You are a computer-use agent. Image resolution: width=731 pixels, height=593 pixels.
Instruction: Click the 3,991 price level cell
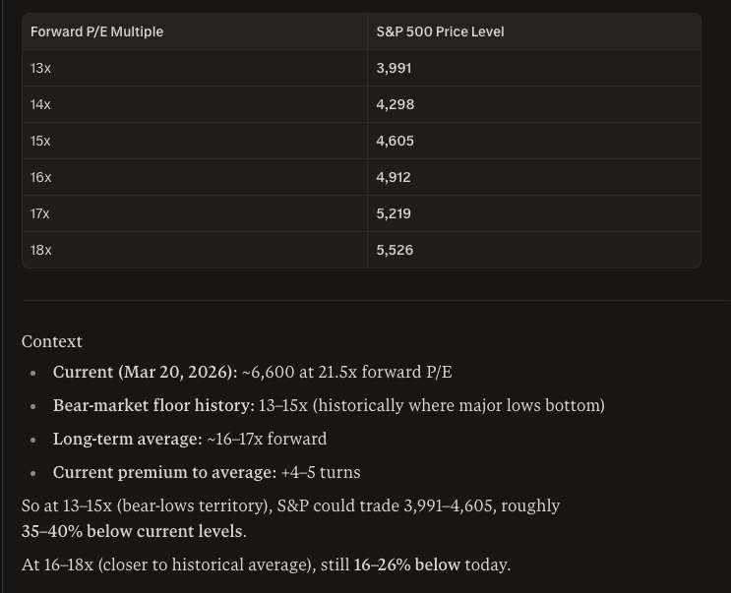[x=394, y=68]
